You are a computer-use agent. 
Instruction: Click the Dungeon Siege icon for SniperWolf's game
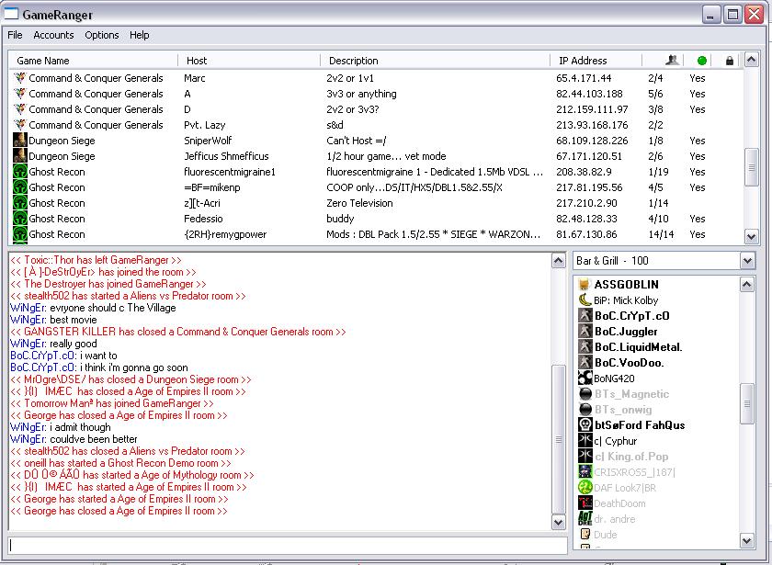click(19, 141)
